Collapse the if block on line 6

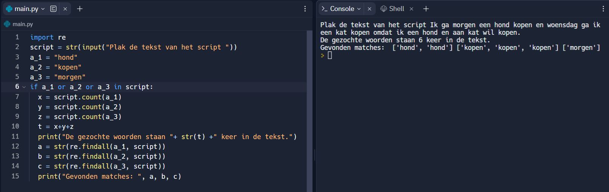(24, 87)
